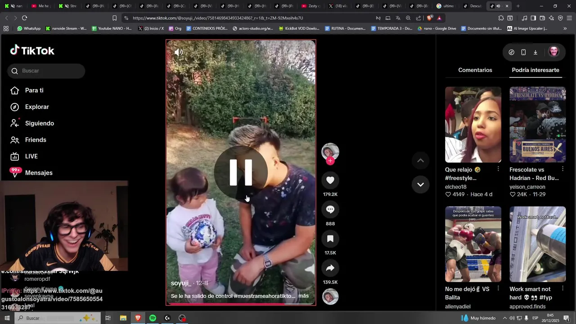Open allenyadiel profile link
Viewport: 576px width, 324px height.
458,306
